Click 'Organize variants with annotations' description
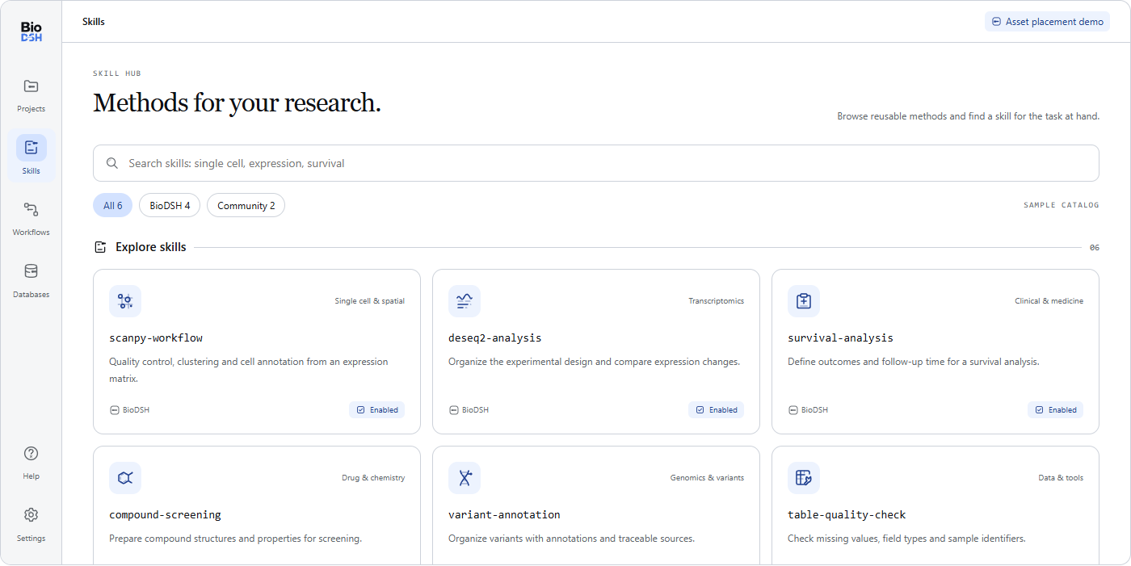1131x566 pixels. pos(571,539)
